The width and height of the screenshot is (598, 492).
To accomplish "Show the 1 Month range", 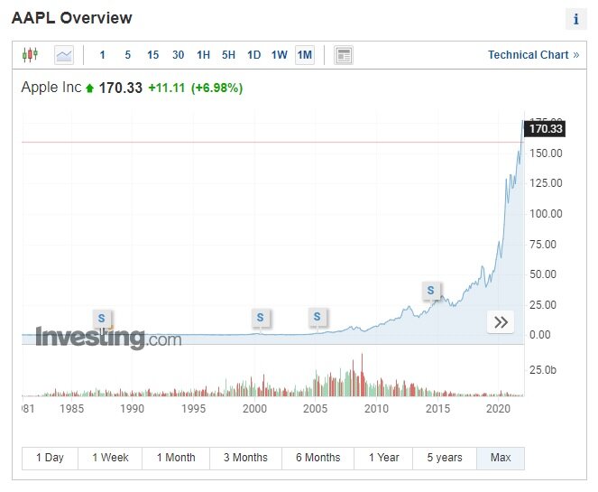I will pos(176,458).
